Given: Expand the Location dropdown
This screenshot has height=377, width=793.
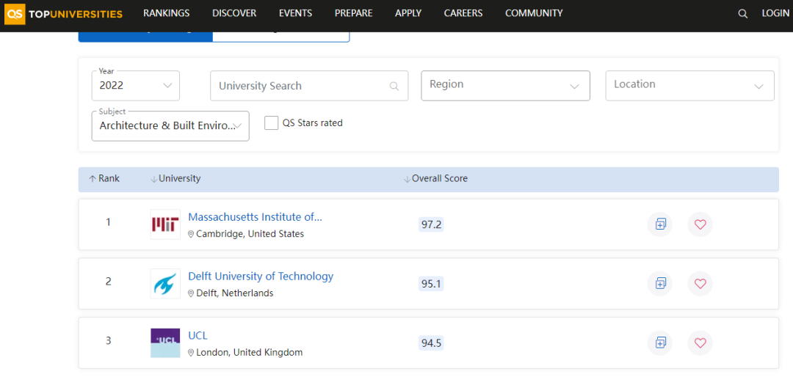Looking at the screenshot, I should (689, 85).
